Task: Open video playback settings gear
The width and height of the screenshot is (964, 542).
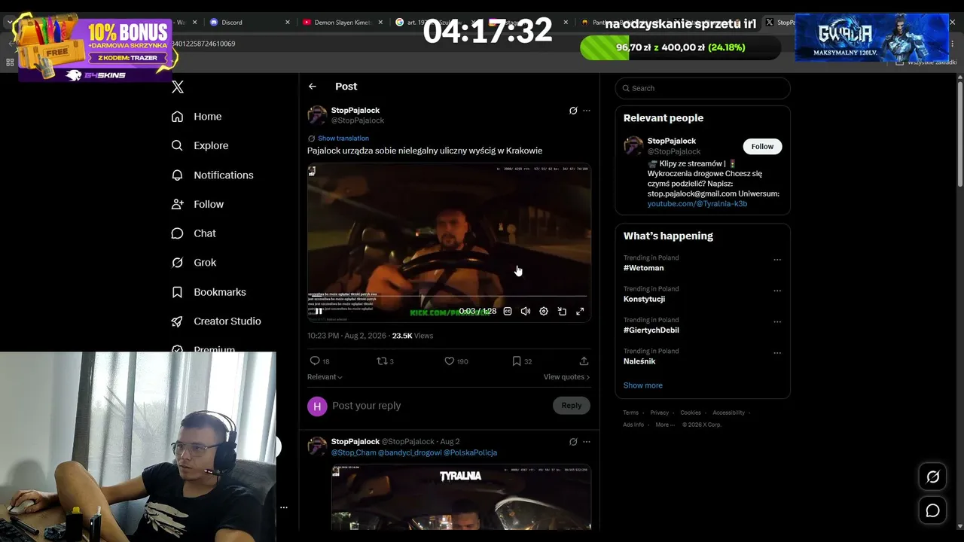Action: point(544,311)
